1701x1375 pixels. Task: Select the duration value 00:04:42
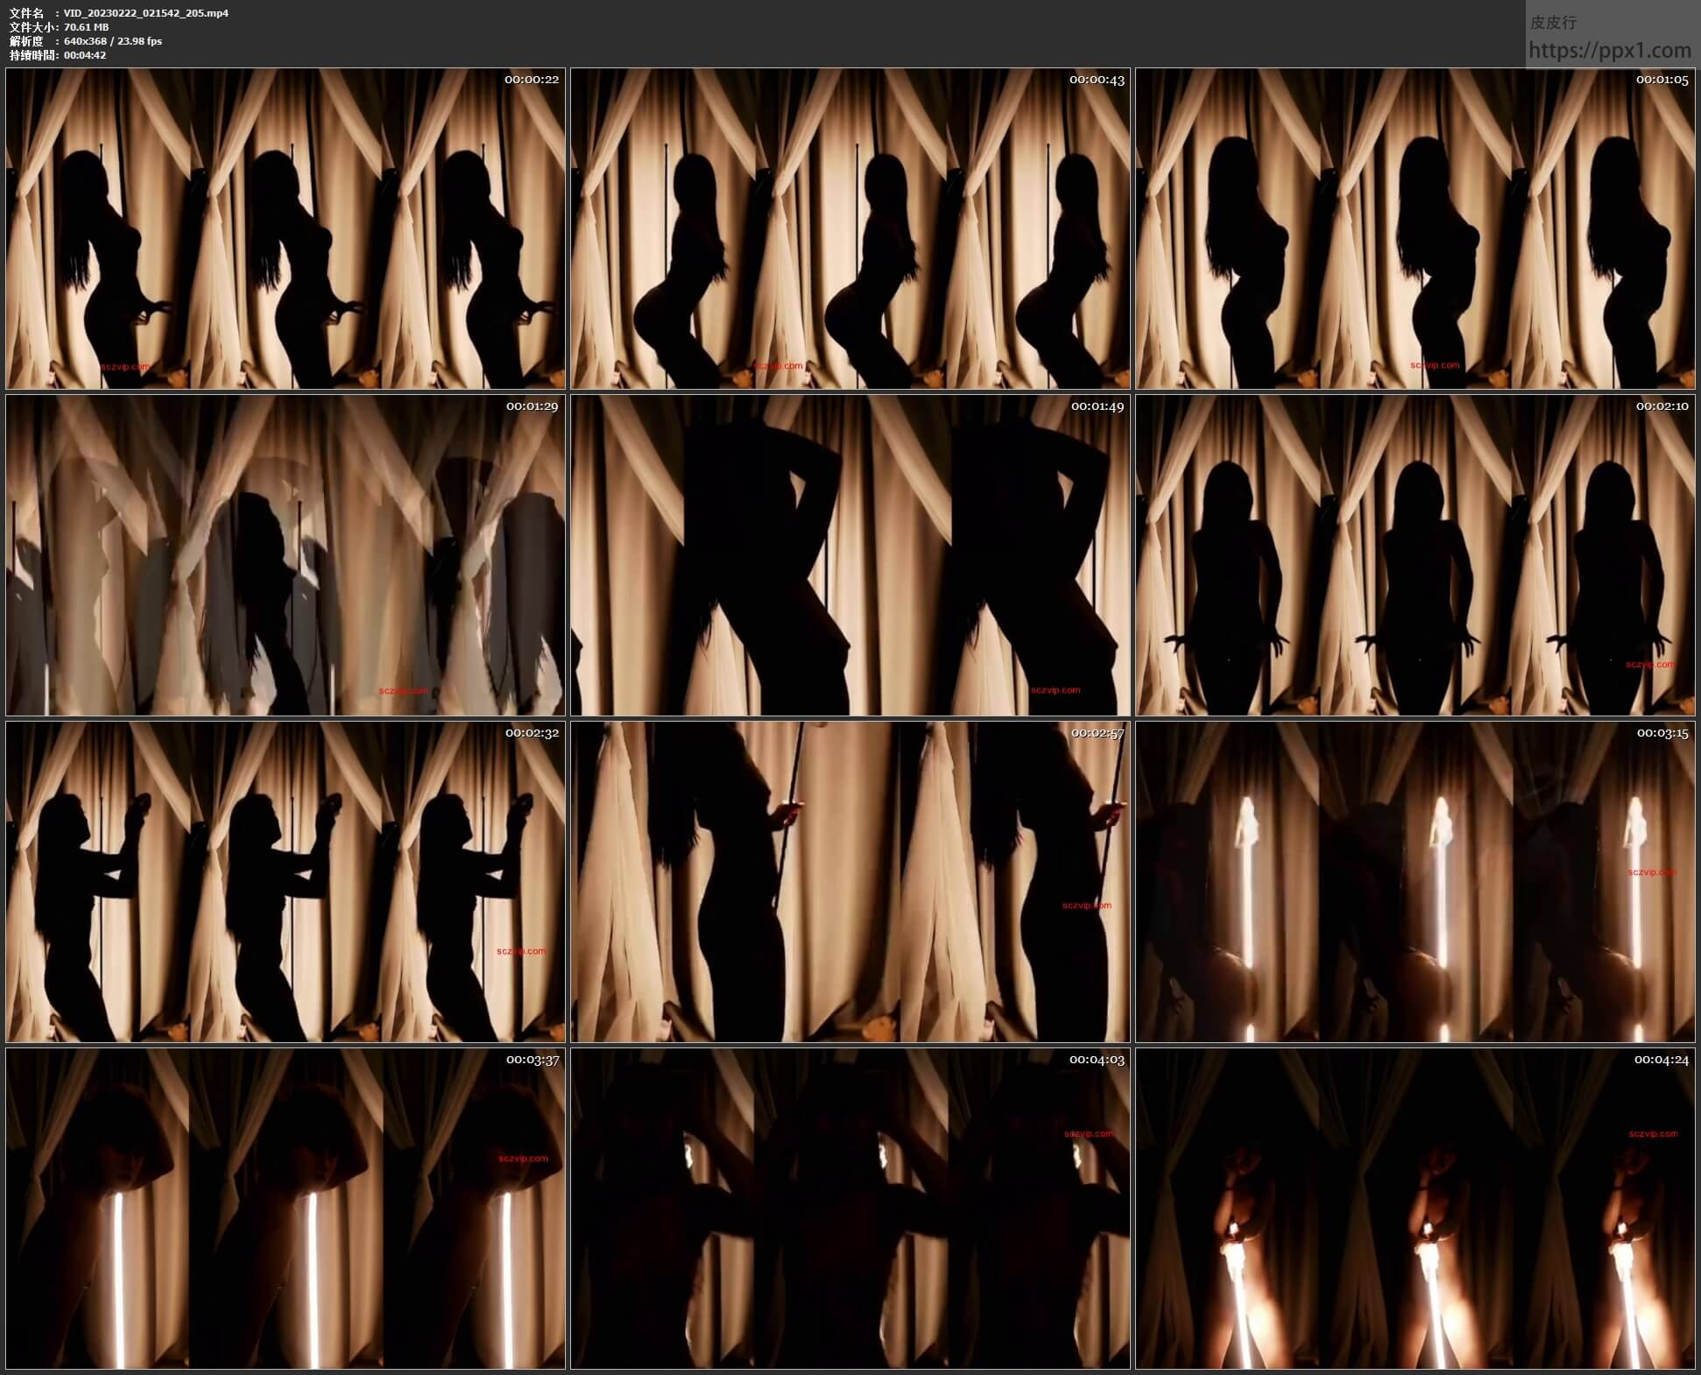click(85, 55)
